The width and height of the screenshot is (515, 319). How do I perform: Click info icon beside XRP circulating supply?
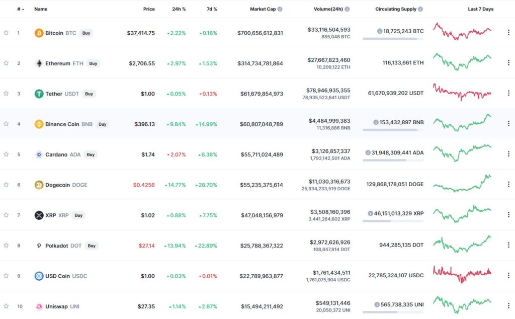pos(371,213)
